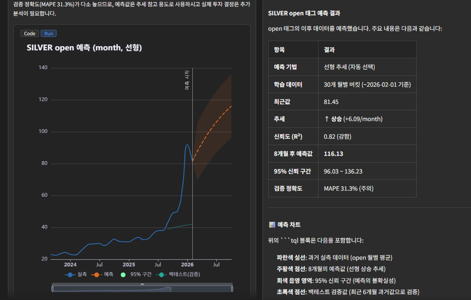The height and width of the screenshot is (300, 471).
Task: Click the right handle of the zoom slider
Action: click(232, 289)
